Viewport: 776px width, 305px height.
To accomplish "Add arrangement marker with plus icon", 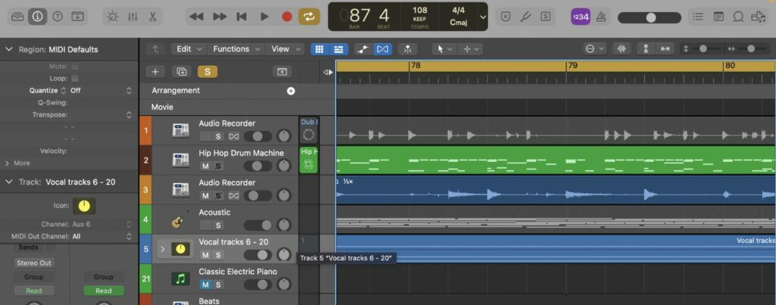I will click(291, 91).
